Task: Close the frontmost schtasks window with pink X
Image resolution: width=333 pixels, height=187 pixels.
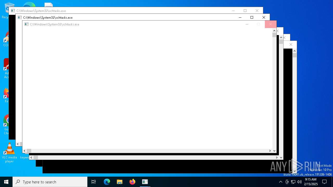Action: (x=271, y=24)
